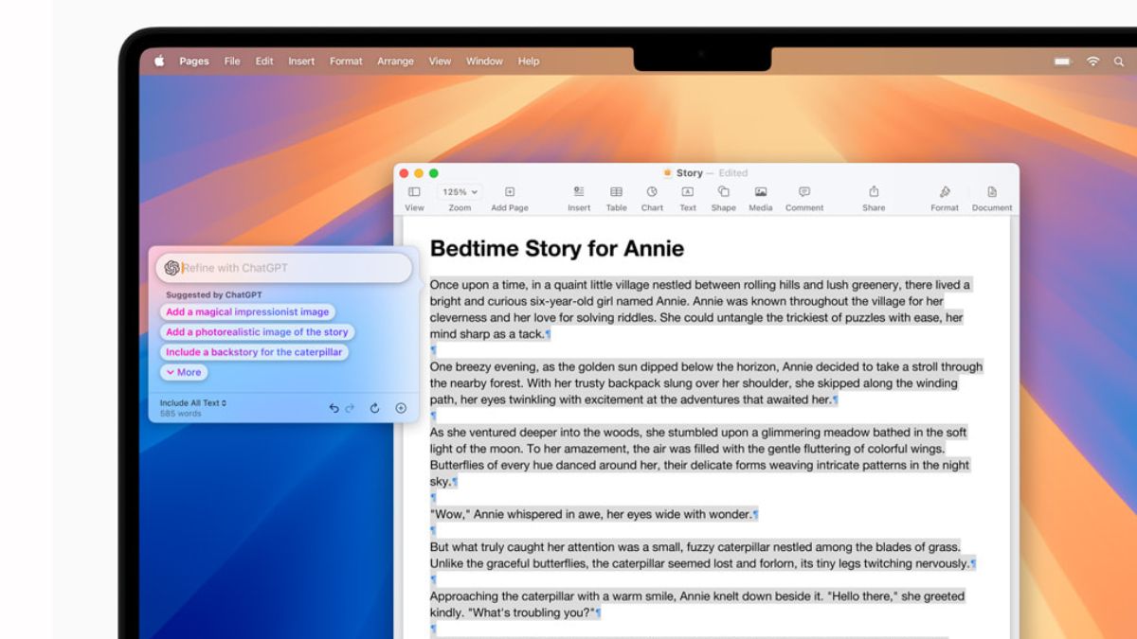Click the Shape toolbar icon
Screen dimensions: 1137x639
[x=723, y=192]
